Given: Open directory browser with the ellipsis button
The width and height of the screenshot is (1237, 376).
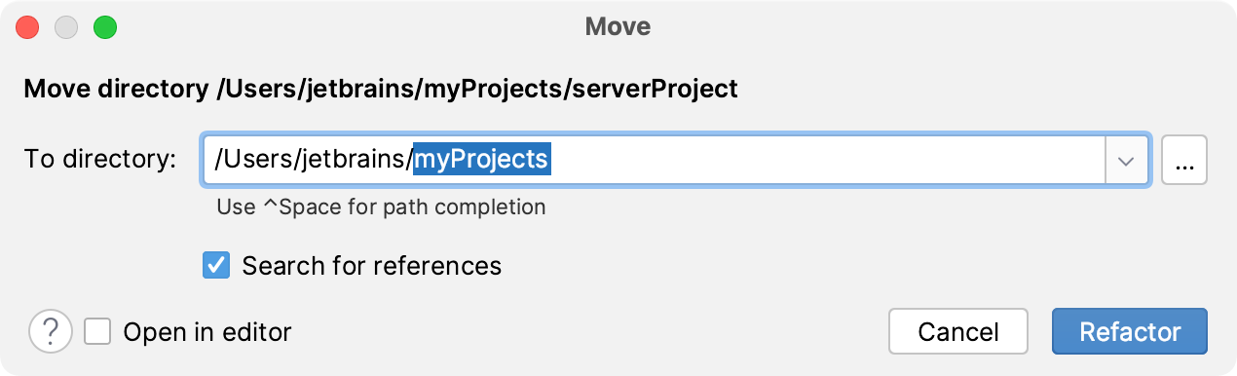Looking at the screenshot, I should coord(1184,160).
